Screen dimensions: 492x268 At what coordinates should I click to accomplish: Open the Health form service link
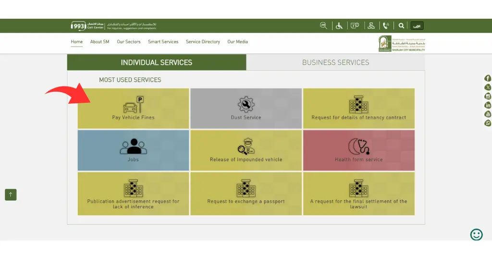(358, 159)
